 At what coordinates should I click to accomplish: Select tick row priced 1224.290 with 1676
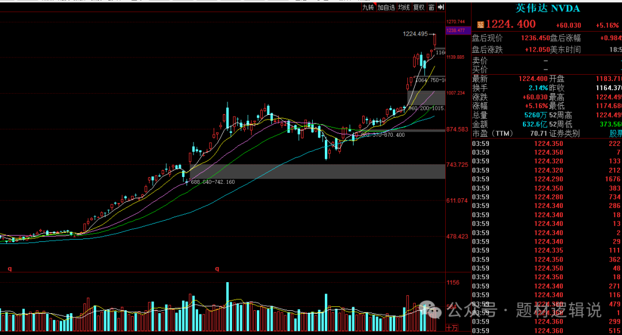click(x=547, y=179)
